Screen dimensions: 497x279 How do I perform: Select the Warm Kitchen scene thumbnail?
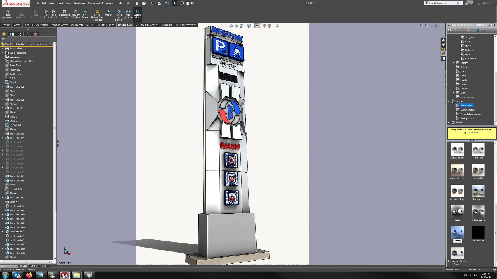457,170
